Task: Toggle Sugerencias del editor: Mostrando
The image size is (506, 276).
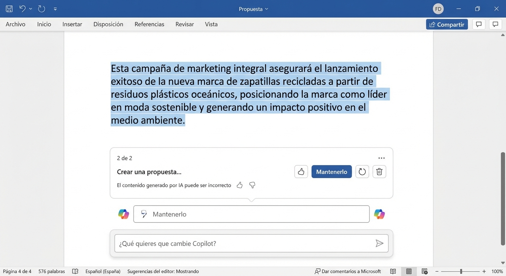Action: coord(164,271)
